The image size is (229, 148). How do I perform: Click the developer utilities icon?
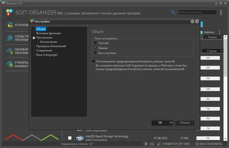tap(10, 64)
